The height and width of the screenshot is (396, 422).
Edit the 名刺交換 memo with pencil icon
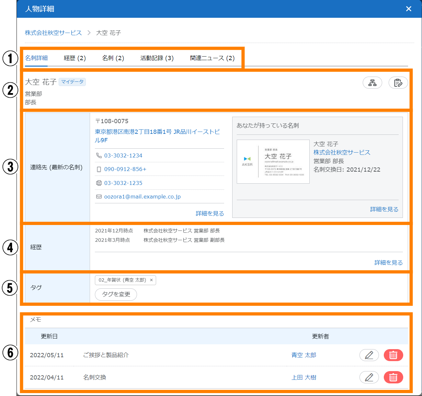coord(369,377)
